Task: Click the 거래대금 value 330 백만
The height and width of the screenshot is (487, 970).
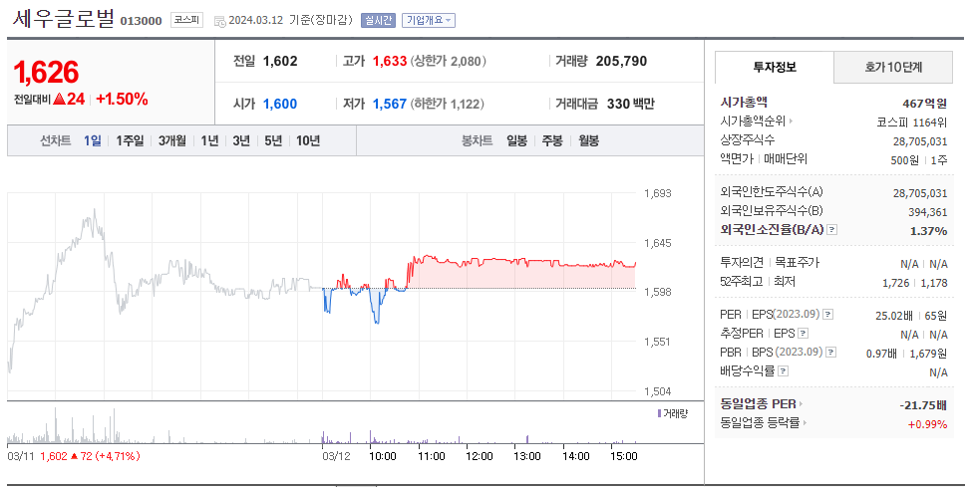Action: (x=630, y=104)
